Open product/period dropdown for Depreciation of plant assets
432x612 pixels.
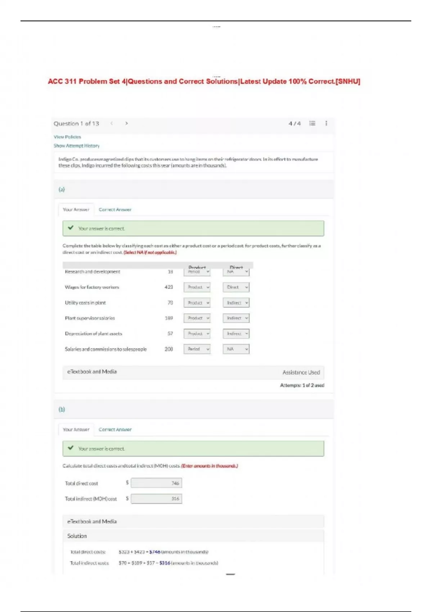pyautogui.click(x=197, y=334)
